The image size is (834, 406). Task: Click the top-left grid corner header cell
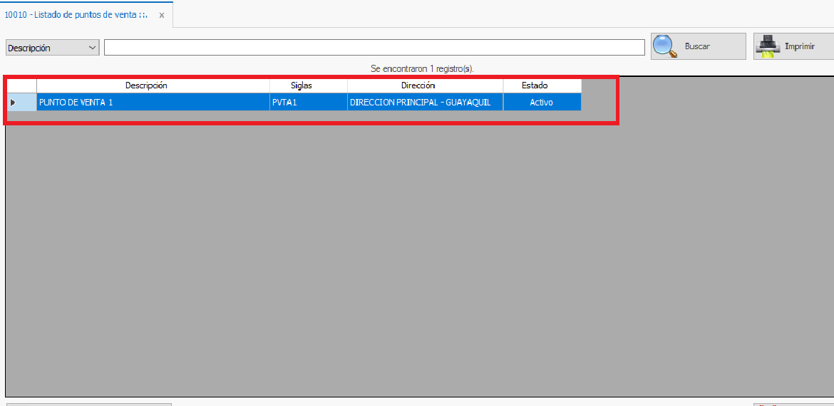tap(21, 85)
